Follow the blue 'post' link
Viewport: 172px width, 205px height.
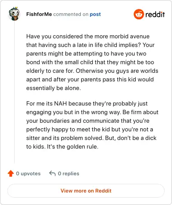point(95,14)
